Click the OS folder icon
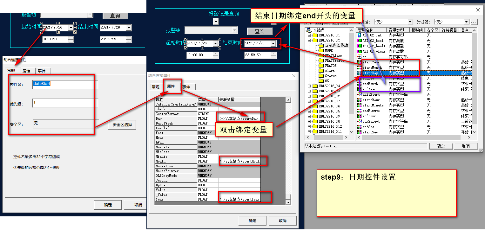This screenshot has height=230, width=485. [321, 81]
